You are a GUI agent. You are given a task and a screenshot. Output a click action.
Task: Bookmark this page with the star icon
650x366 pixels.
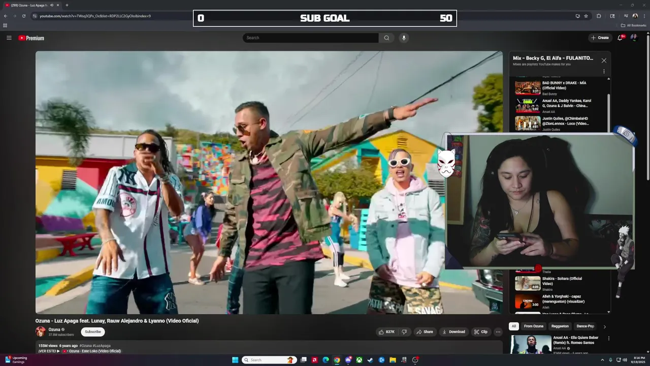tap(586, 16)
